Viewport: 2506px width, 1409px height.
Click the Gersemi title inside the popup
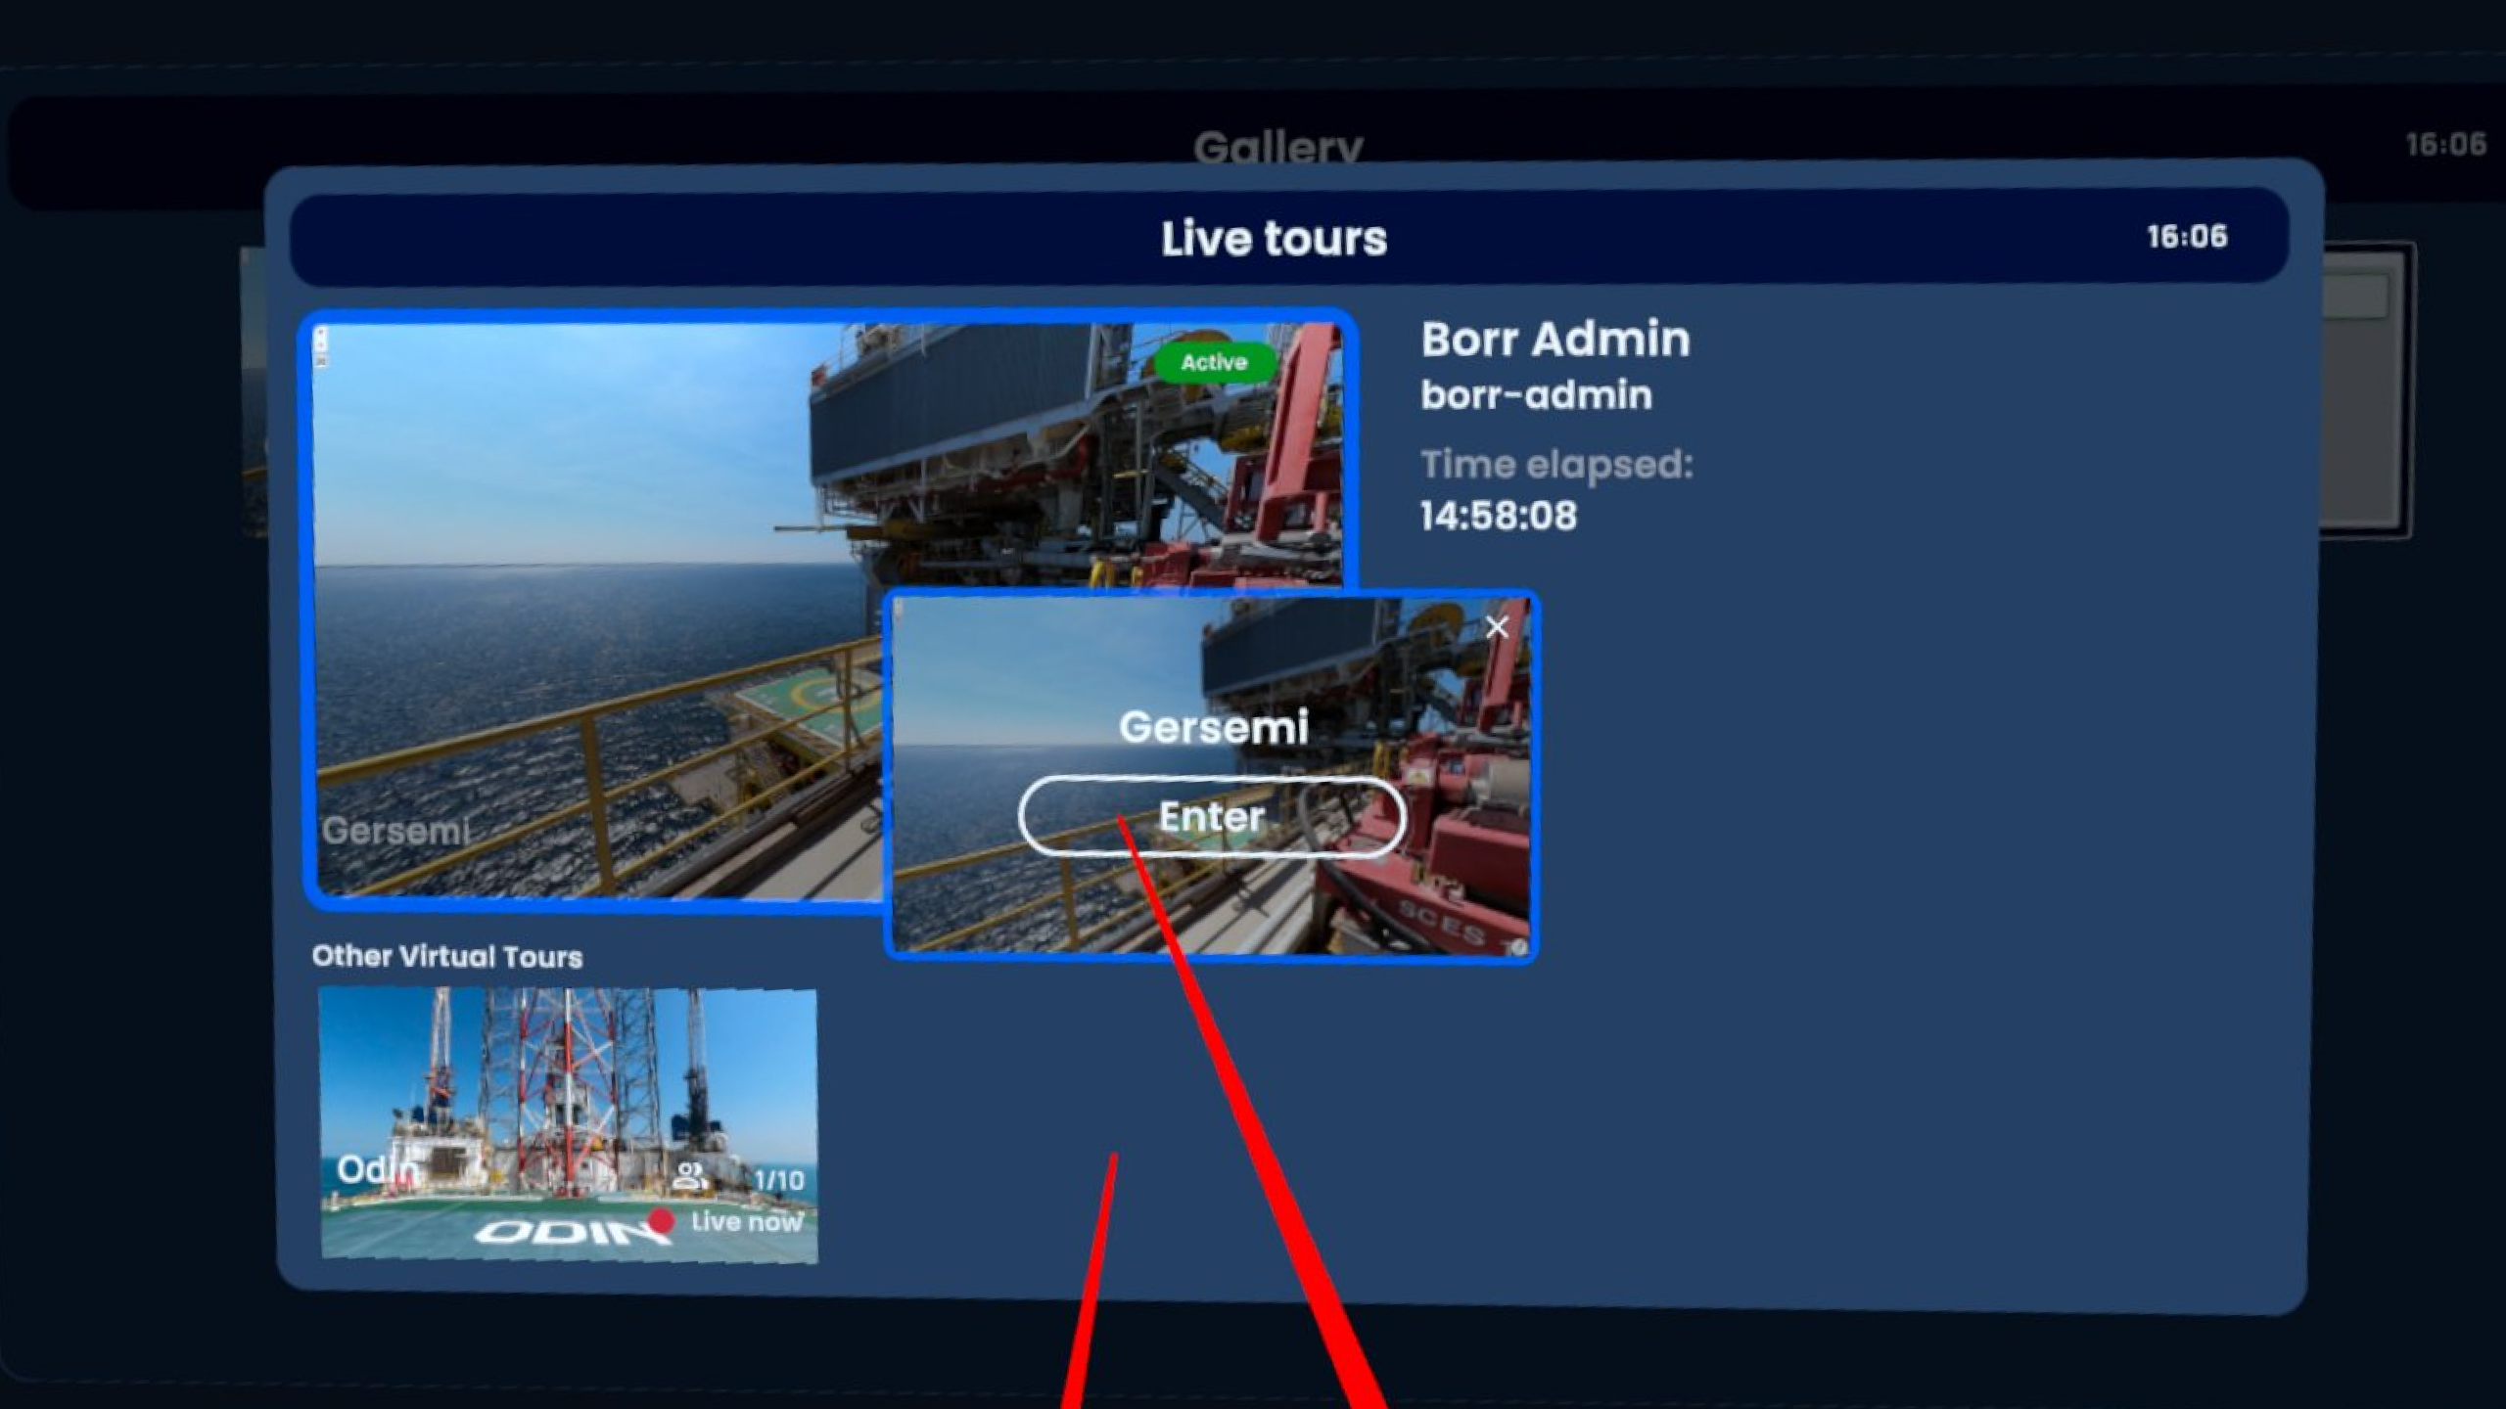1214,727
